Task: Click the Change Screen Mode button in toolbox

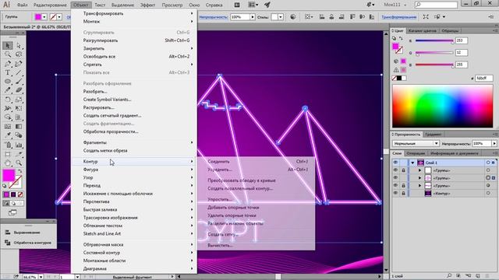Action: coord(12,212)
